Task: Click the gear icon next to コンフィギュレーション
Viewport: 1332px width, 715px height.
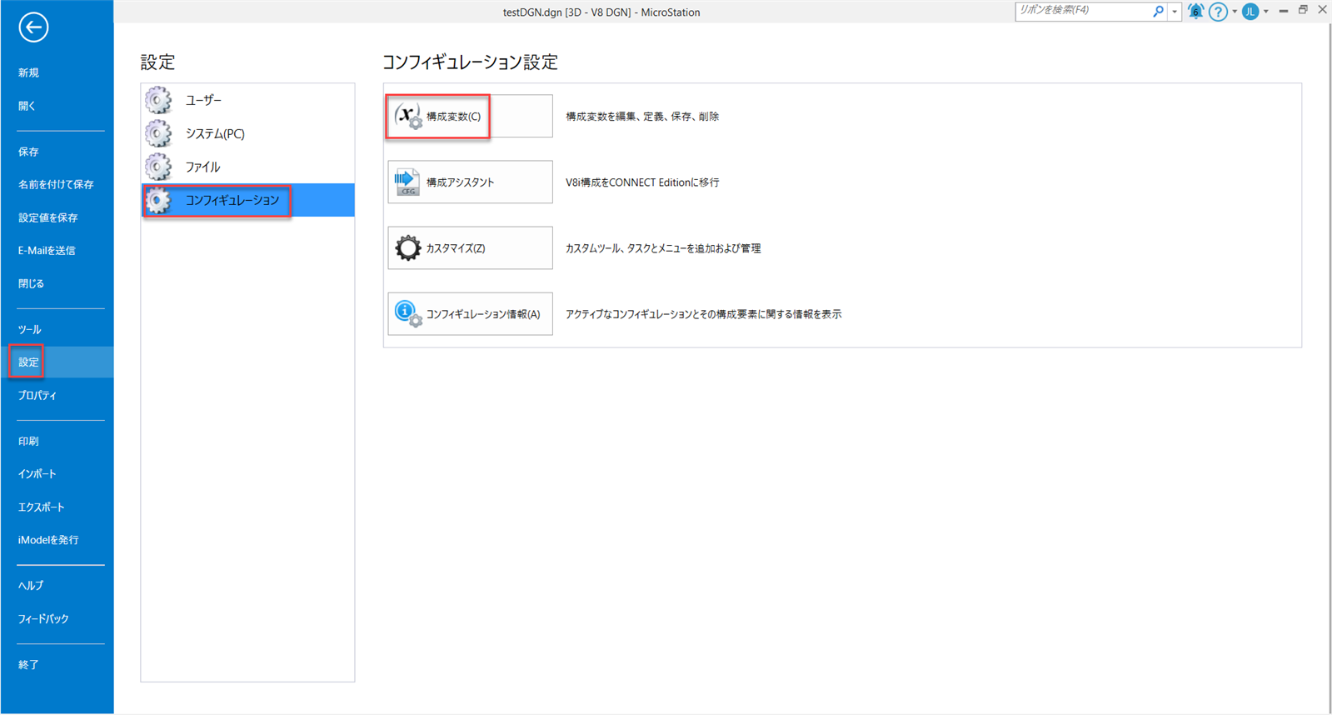Action: pos(158,200)
